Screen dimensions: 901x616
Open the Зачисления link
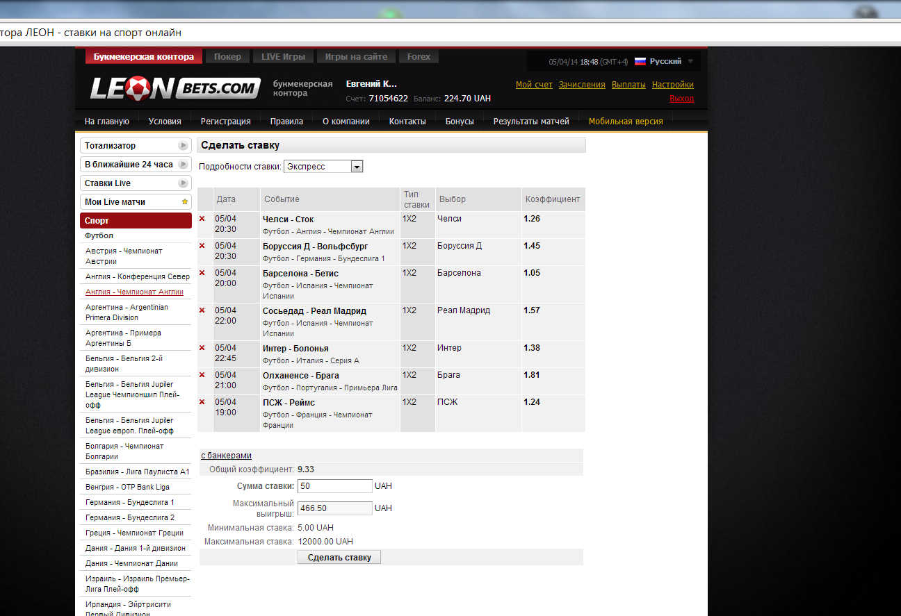click(x=582, y=85)
